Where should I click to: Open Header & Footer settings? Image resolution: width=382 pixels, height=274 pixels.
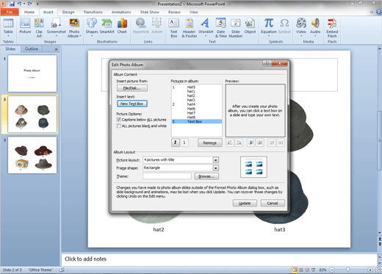click(x=190, y=28)
